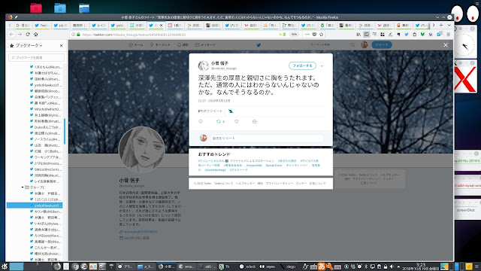This screenshot has height=271, width=481.
Task: Close the bookmarks sidebar
Action: (62, 45)
